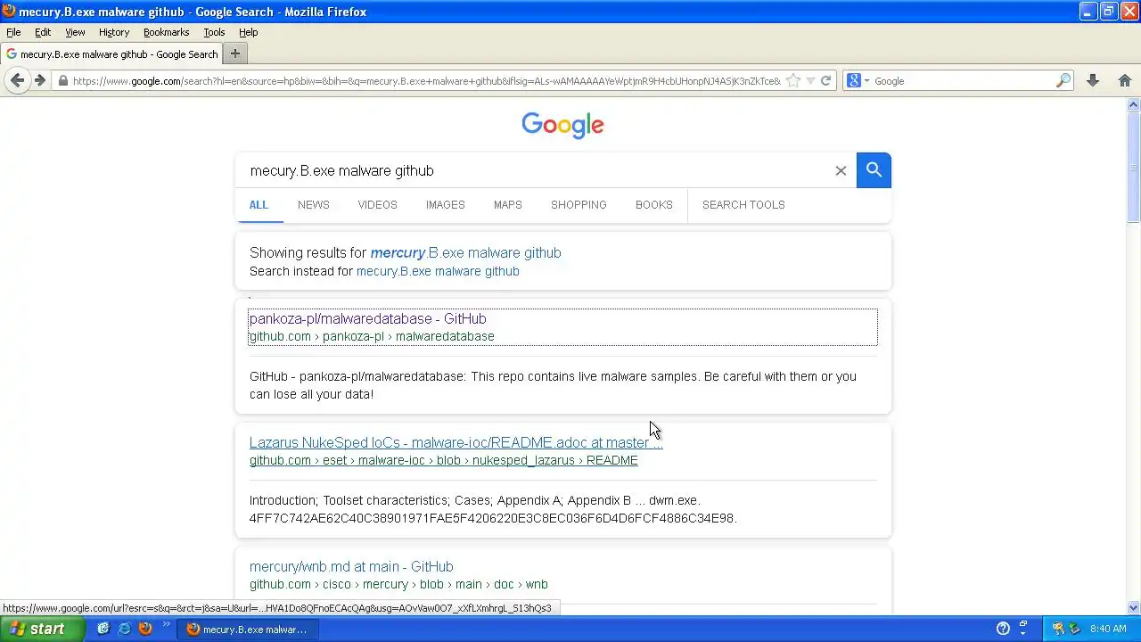Open SEARCH TOOLS options

click(x=743, y=205)
